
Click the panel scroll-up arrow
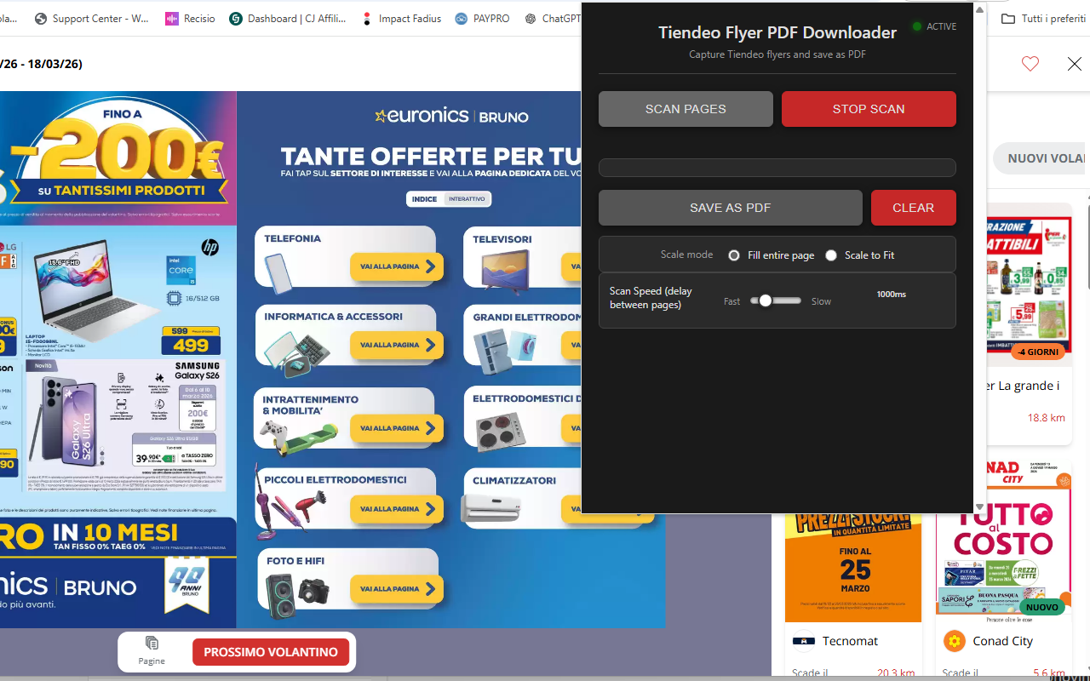coord(979,9)
